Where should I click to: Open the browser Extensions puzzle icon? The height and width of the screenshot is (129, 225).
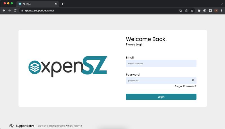(x=199, y=11)
